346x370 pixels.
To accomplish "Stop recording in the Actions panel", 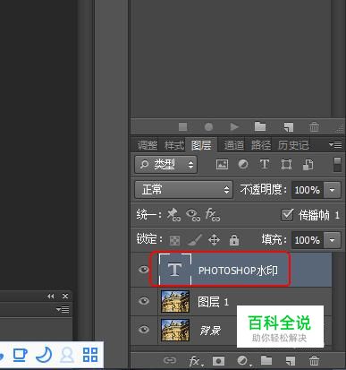I will (182, 127).
